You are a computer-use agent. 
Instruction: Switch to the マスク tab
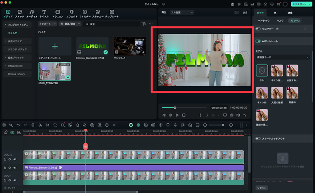point(280,21)
